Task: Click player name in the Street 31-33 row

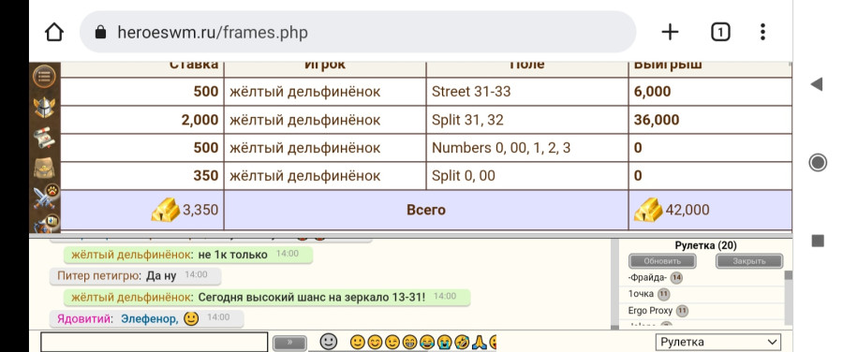Action: [304, 92]
